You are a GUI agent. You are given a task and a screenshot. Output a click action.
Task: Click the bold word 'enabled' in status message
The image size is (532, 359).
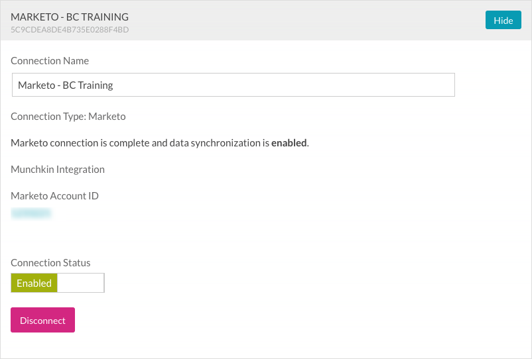(289, 142)
